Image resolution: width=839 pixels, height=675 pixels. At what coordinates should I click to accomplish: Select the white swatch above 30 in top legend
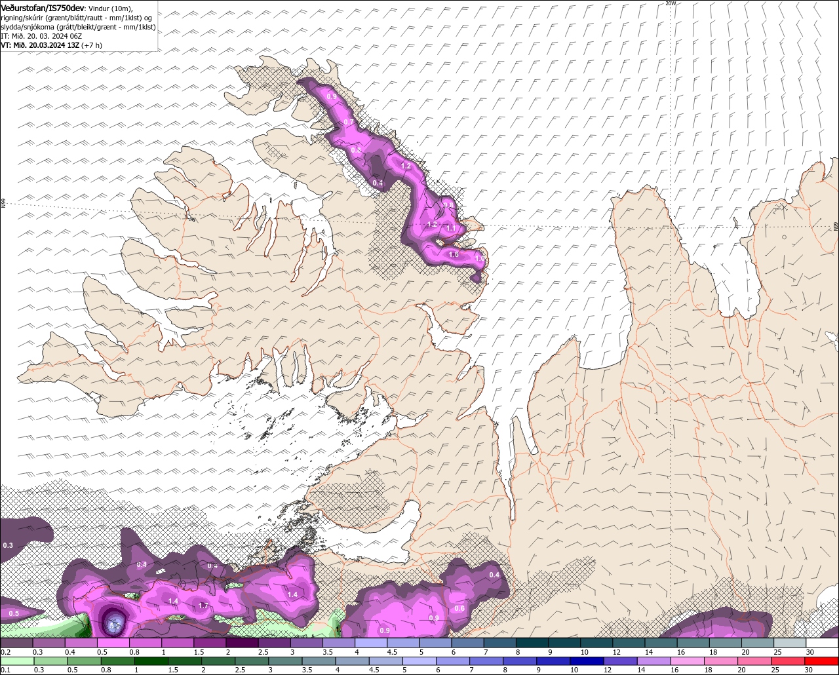point(823,643)
